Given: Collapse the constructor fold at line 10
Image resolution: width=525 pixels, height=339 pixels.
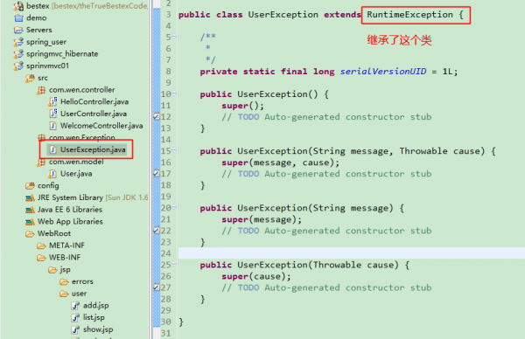Looking at the screenshot, I should pos(174,93).
